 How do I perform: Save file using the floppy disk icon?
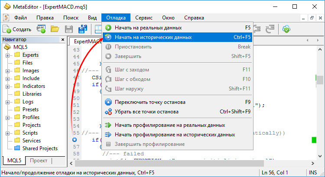click(x=68, y=29)
